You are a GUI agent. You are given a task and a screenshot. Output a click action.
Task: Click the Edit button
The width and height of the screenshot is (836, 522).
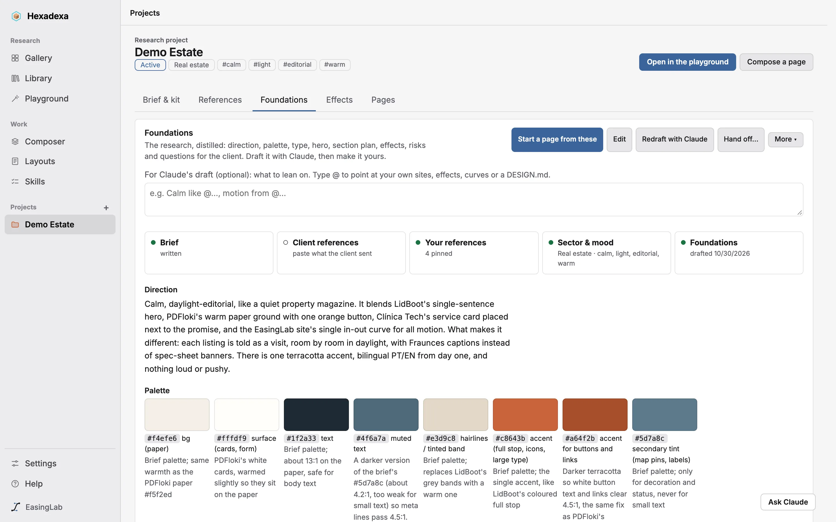[x=619, y=139]
